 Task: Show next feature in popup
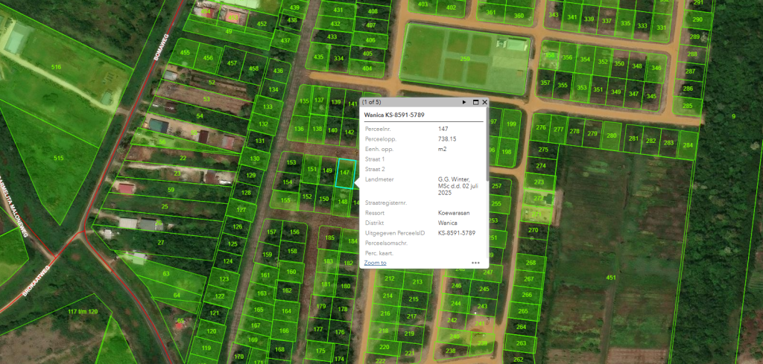(464, 102)
